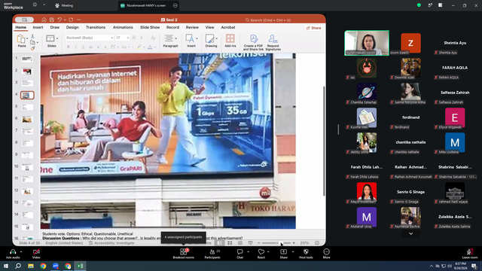Click the Share screen icon

283,254
